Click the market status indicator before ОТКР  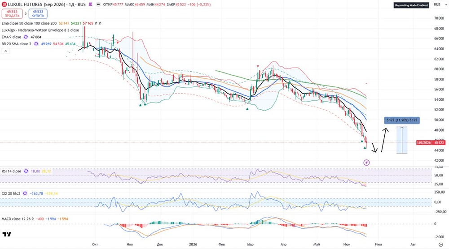pyautogui.click(x=98, y=4)
